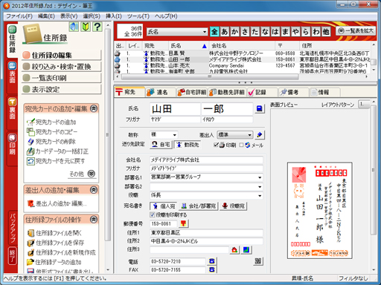
Task: Collapse 宛先カードの追加・編集 section
Action: click(94, 108)
